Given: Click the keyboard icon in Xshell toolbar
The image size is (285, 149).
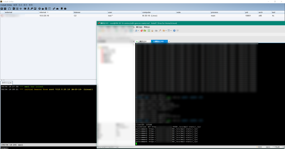Looking at the screenshot, I should (x=156, y=31).
